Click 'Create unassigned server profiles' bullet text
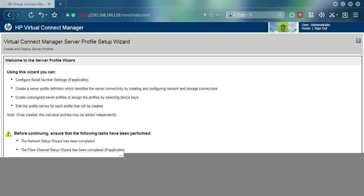This screenshot has height=196, width=364. (77, 97)
